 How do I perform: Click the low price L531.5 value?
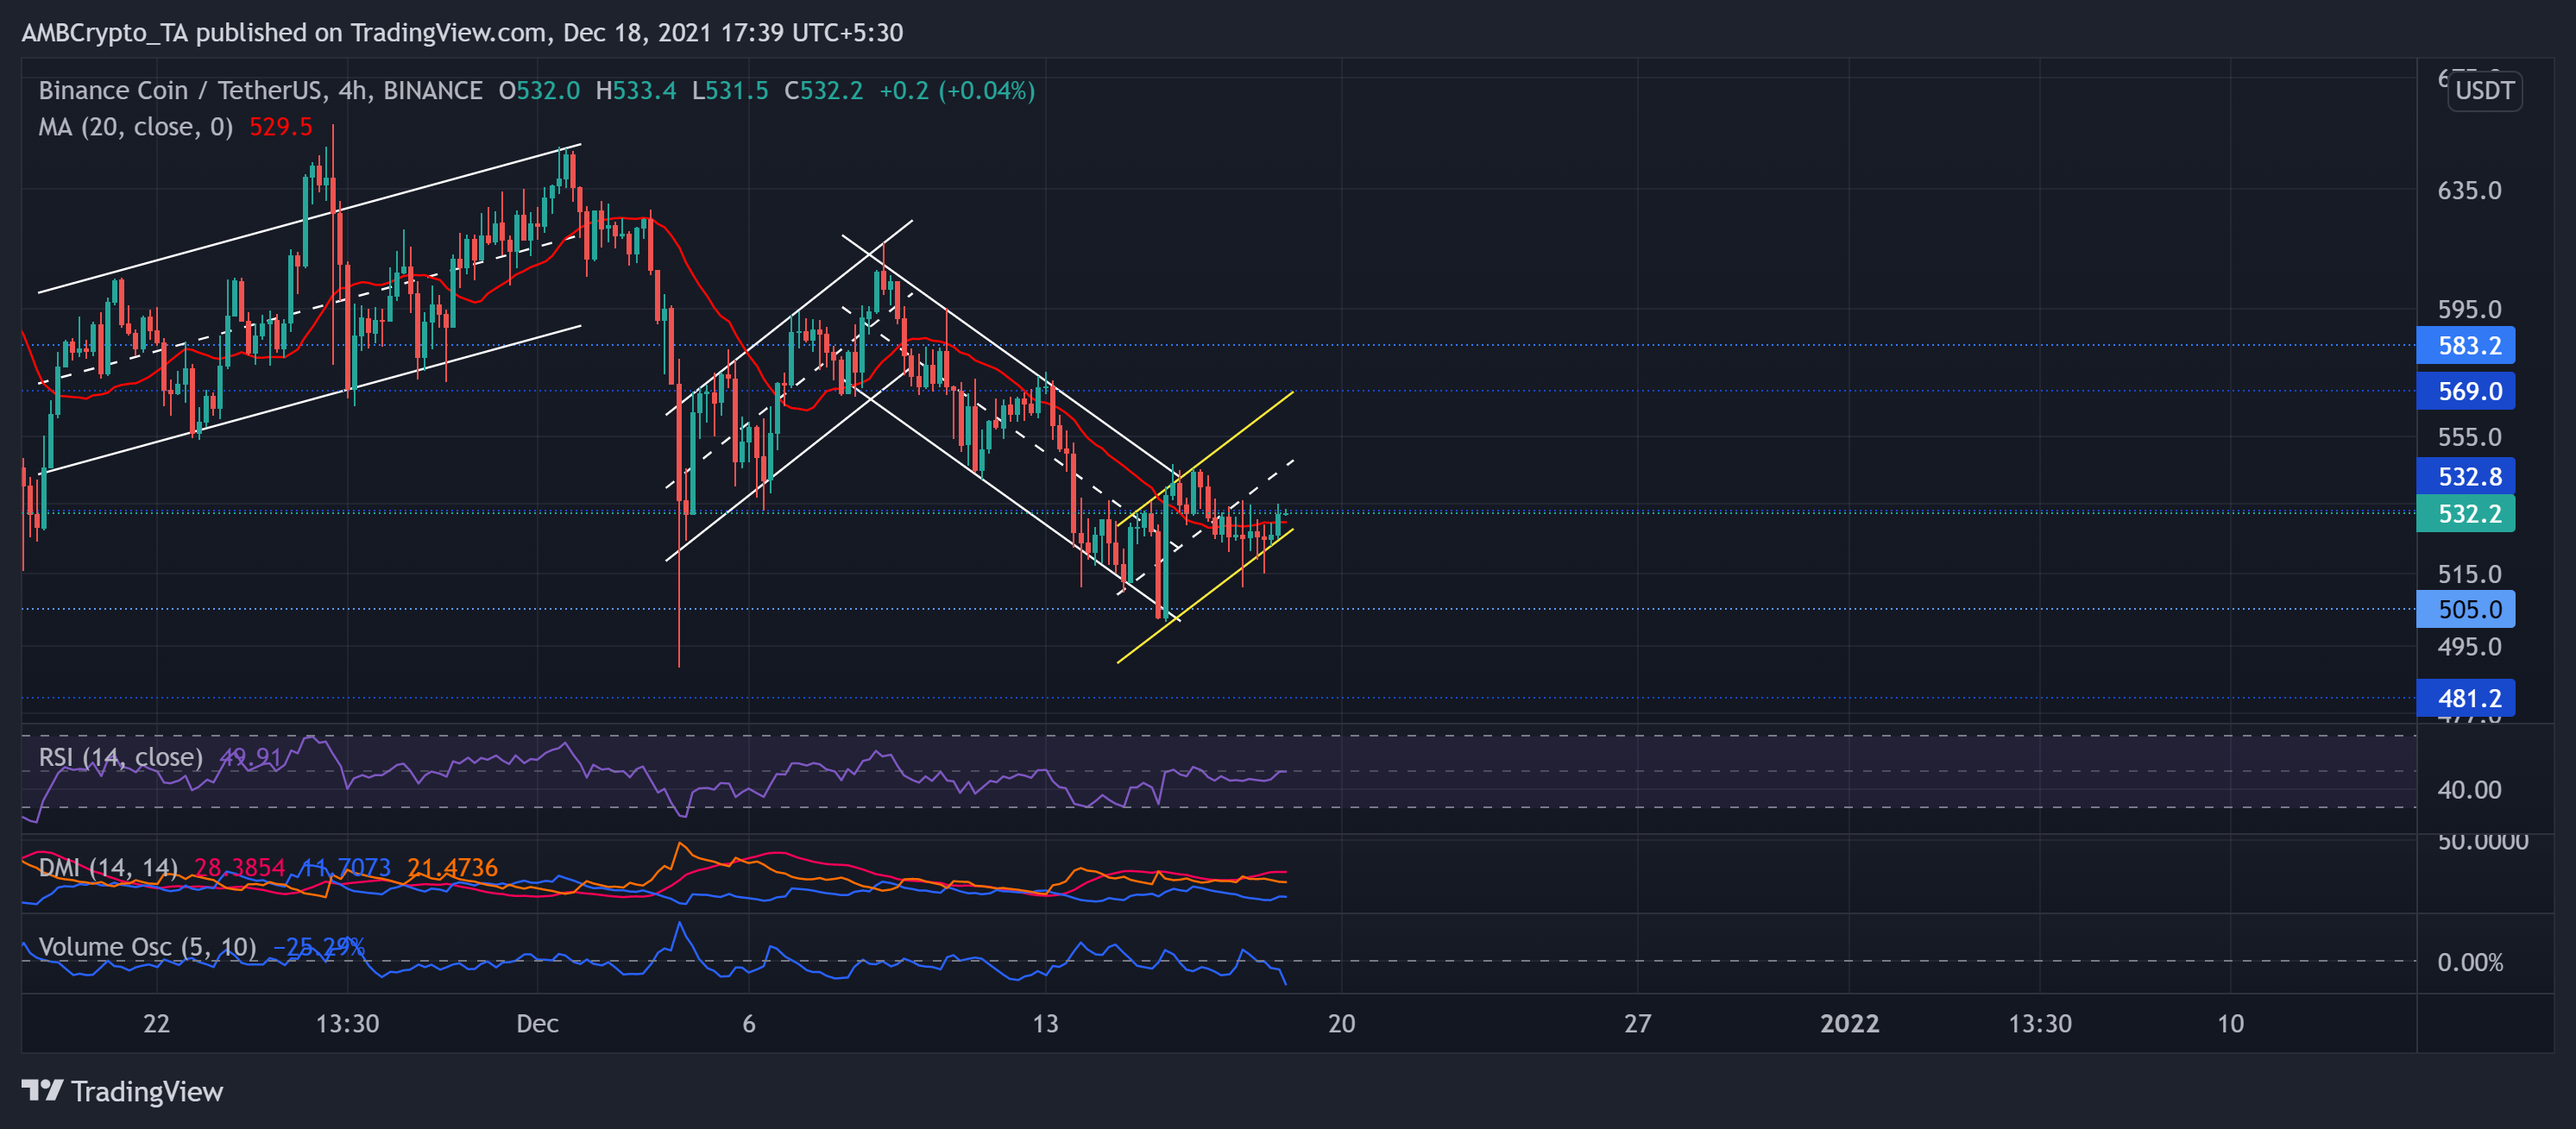point(730,91)
